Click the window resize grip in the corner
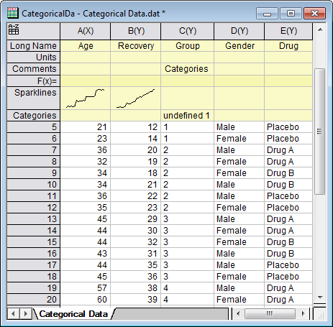 pos(320,316)
